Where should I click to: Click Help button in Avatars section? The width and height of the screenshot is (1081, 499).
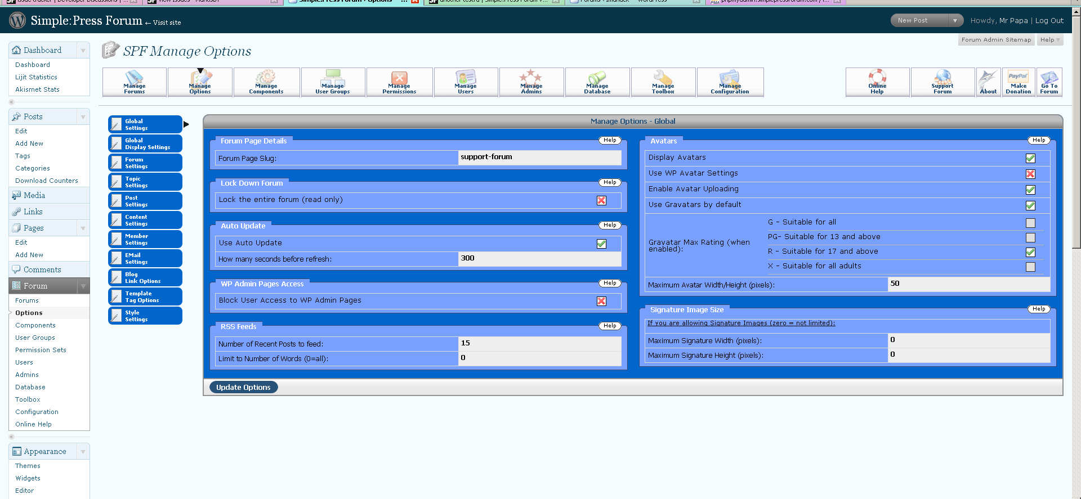point(1039,140)
